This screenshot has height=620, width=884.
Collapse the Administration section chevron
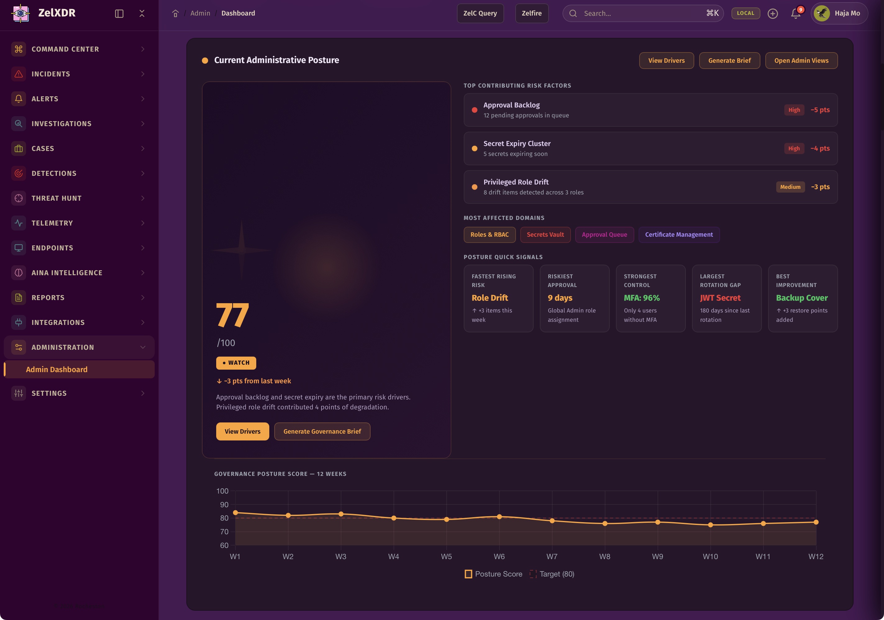click(143, 347)
